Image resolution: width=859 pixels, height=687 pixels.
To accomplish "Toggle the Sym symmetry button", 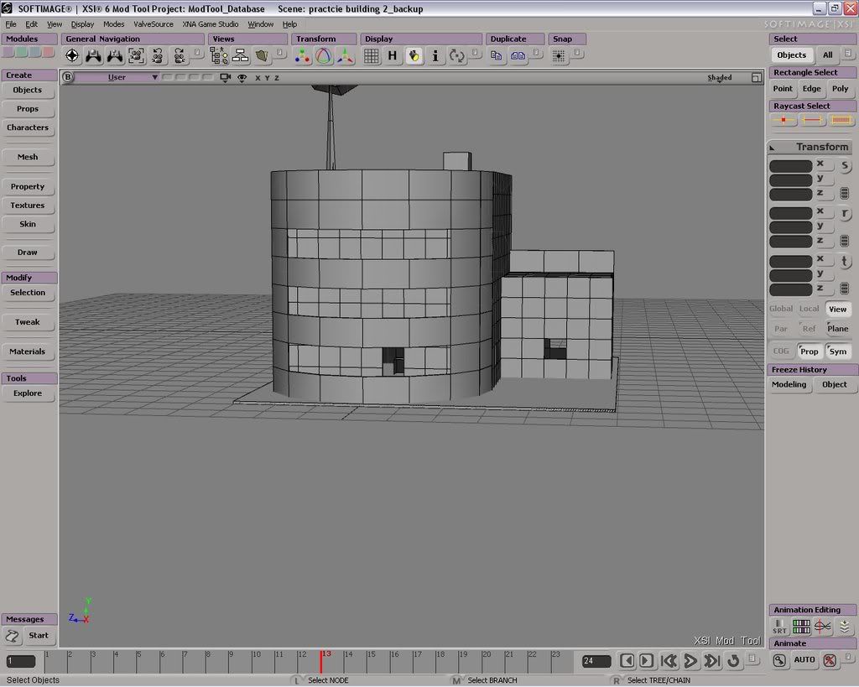I will [x=837, y=351].
